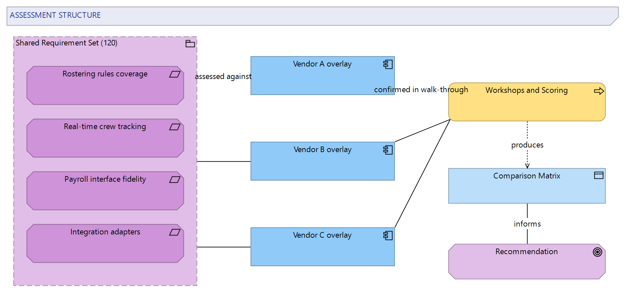
Task: Select the Payroll interface fidelity element
Action: [x=105, y=191]
